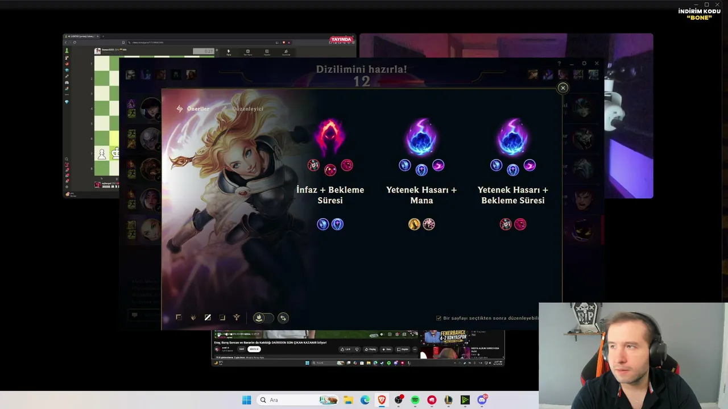This screenshot has width=728, height=409.
Task: Click purple swirl rune in third rune page
Action: 530,165
